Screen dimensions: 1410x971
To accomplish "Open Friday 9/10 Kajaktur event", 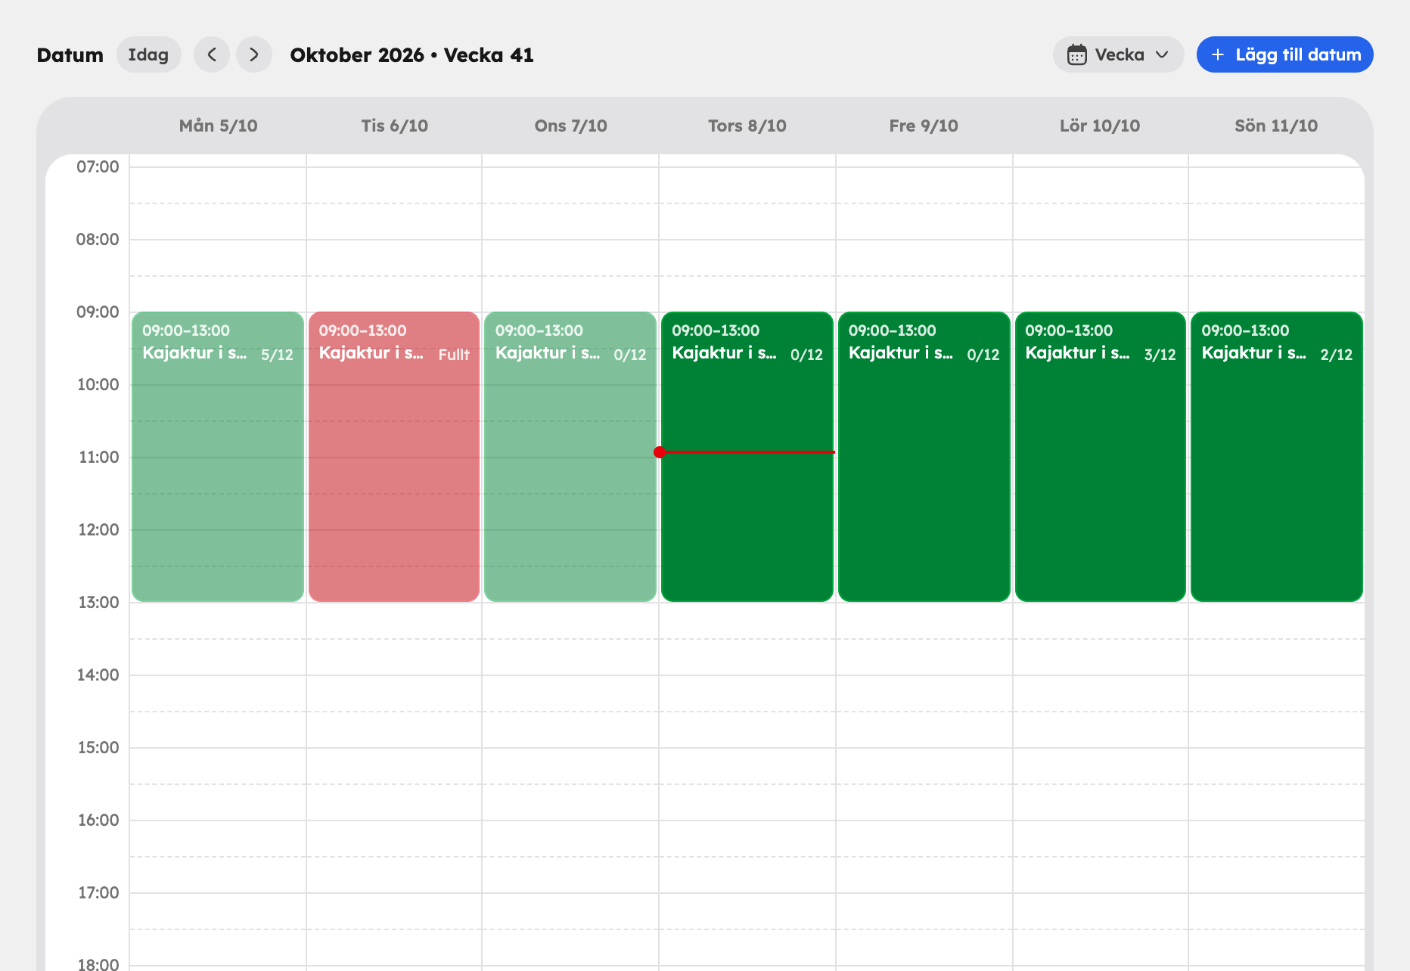I will tap(924, 457).
